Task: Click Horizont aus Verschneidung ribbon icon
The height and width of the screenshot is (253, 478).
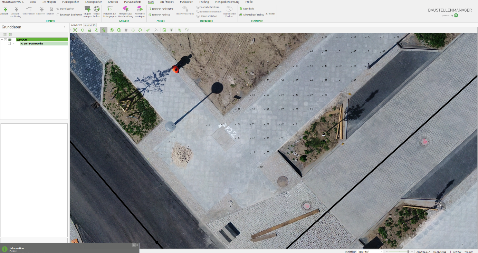Action: (125, 8)
